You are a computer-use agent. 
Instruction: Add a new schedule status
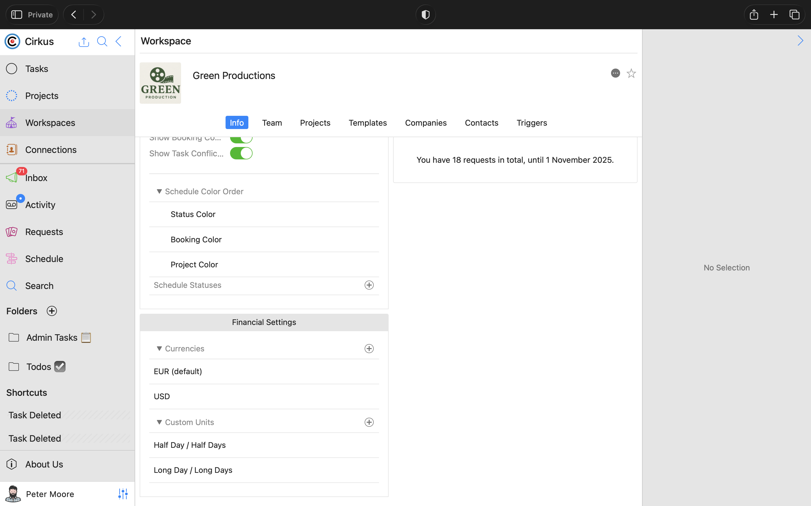[x=369, y=285]
